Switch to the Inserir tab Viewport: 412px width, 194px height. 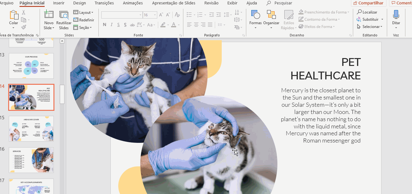59,3
